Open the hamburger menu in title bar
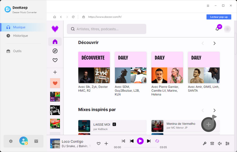 tap(208, 6)
